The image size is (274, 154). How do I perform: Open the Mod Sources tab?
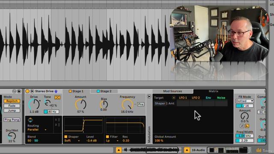click(x=173, y=91)
